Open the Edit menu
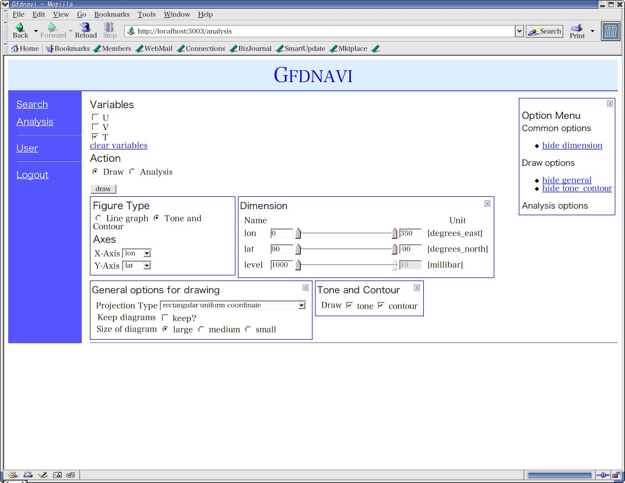This screenshot has width=625, height=483. coord(39,14)
